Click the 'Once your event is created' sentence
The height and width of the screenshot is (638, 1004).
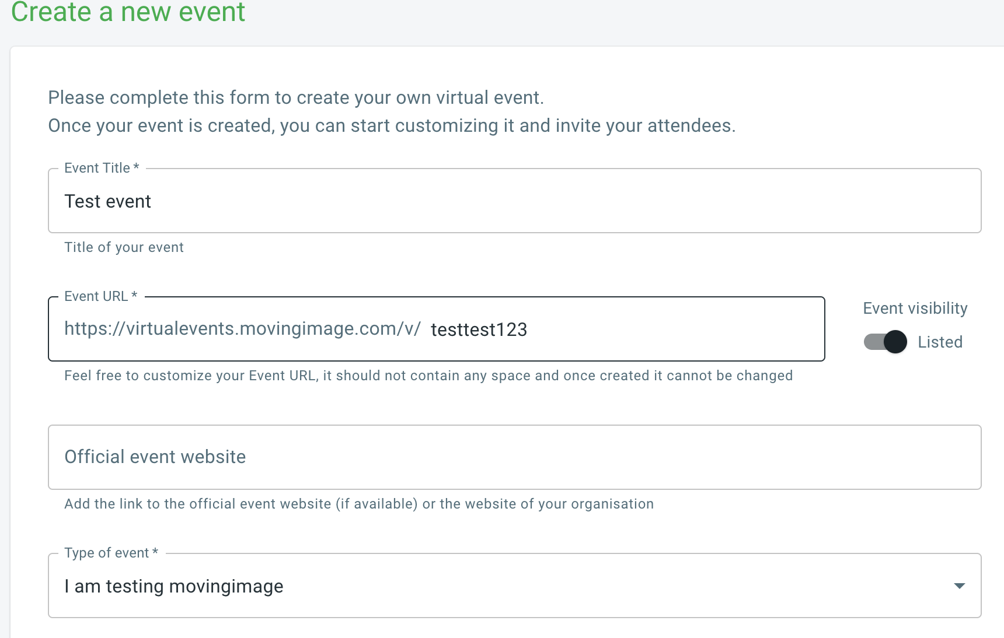coord(392,125)
